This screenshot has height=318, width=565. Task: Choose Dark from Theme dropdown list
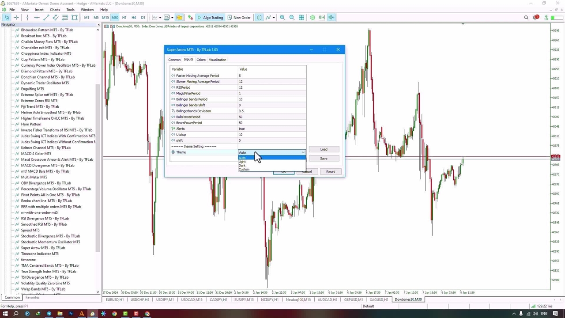242,166
